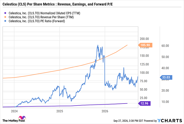Click the orange Revenue Per Share legend dot
This screenshot has width=184, height=124.
tap(5, 17)
